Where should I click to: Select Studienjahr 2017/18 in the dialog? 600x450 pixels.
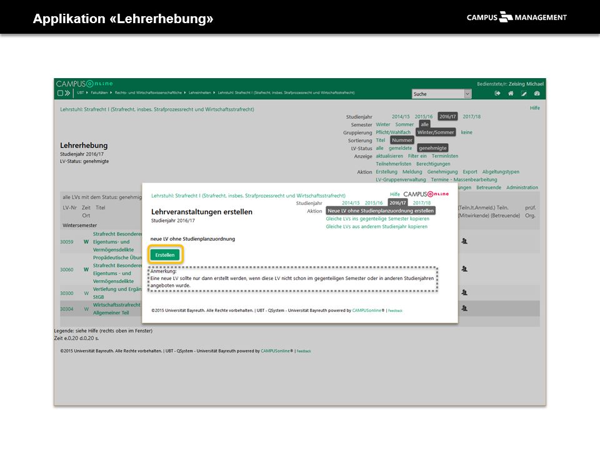pyautogui.click(x=422, y=202)
